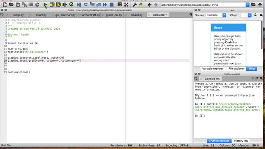
Task: Open the file list icon in toolbar
Action: pos(31,5)
